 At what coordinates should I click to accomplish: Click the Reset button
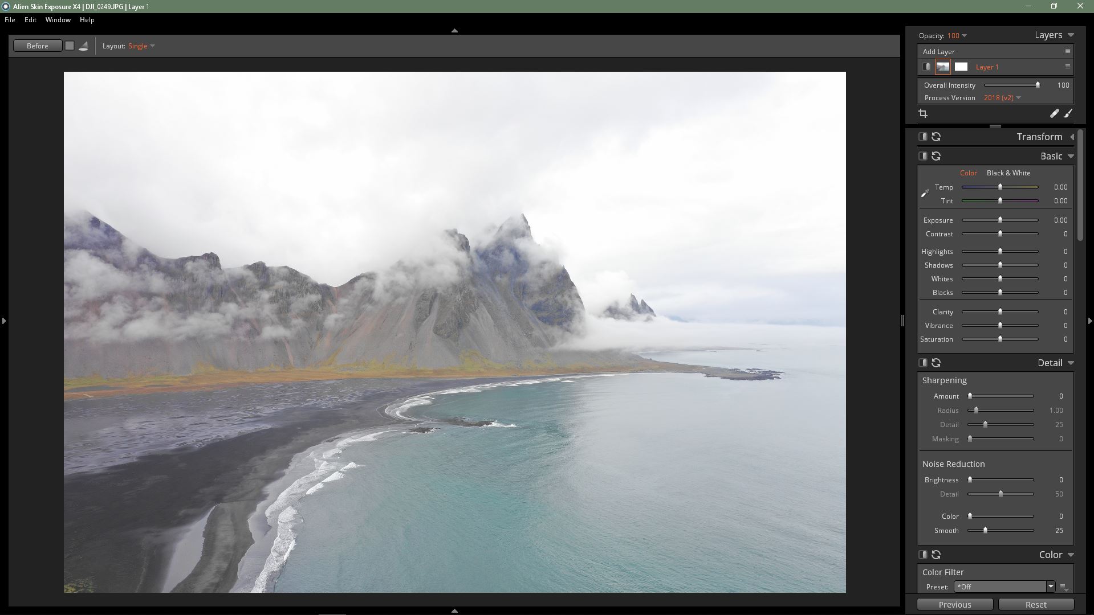coord(1035,604)
